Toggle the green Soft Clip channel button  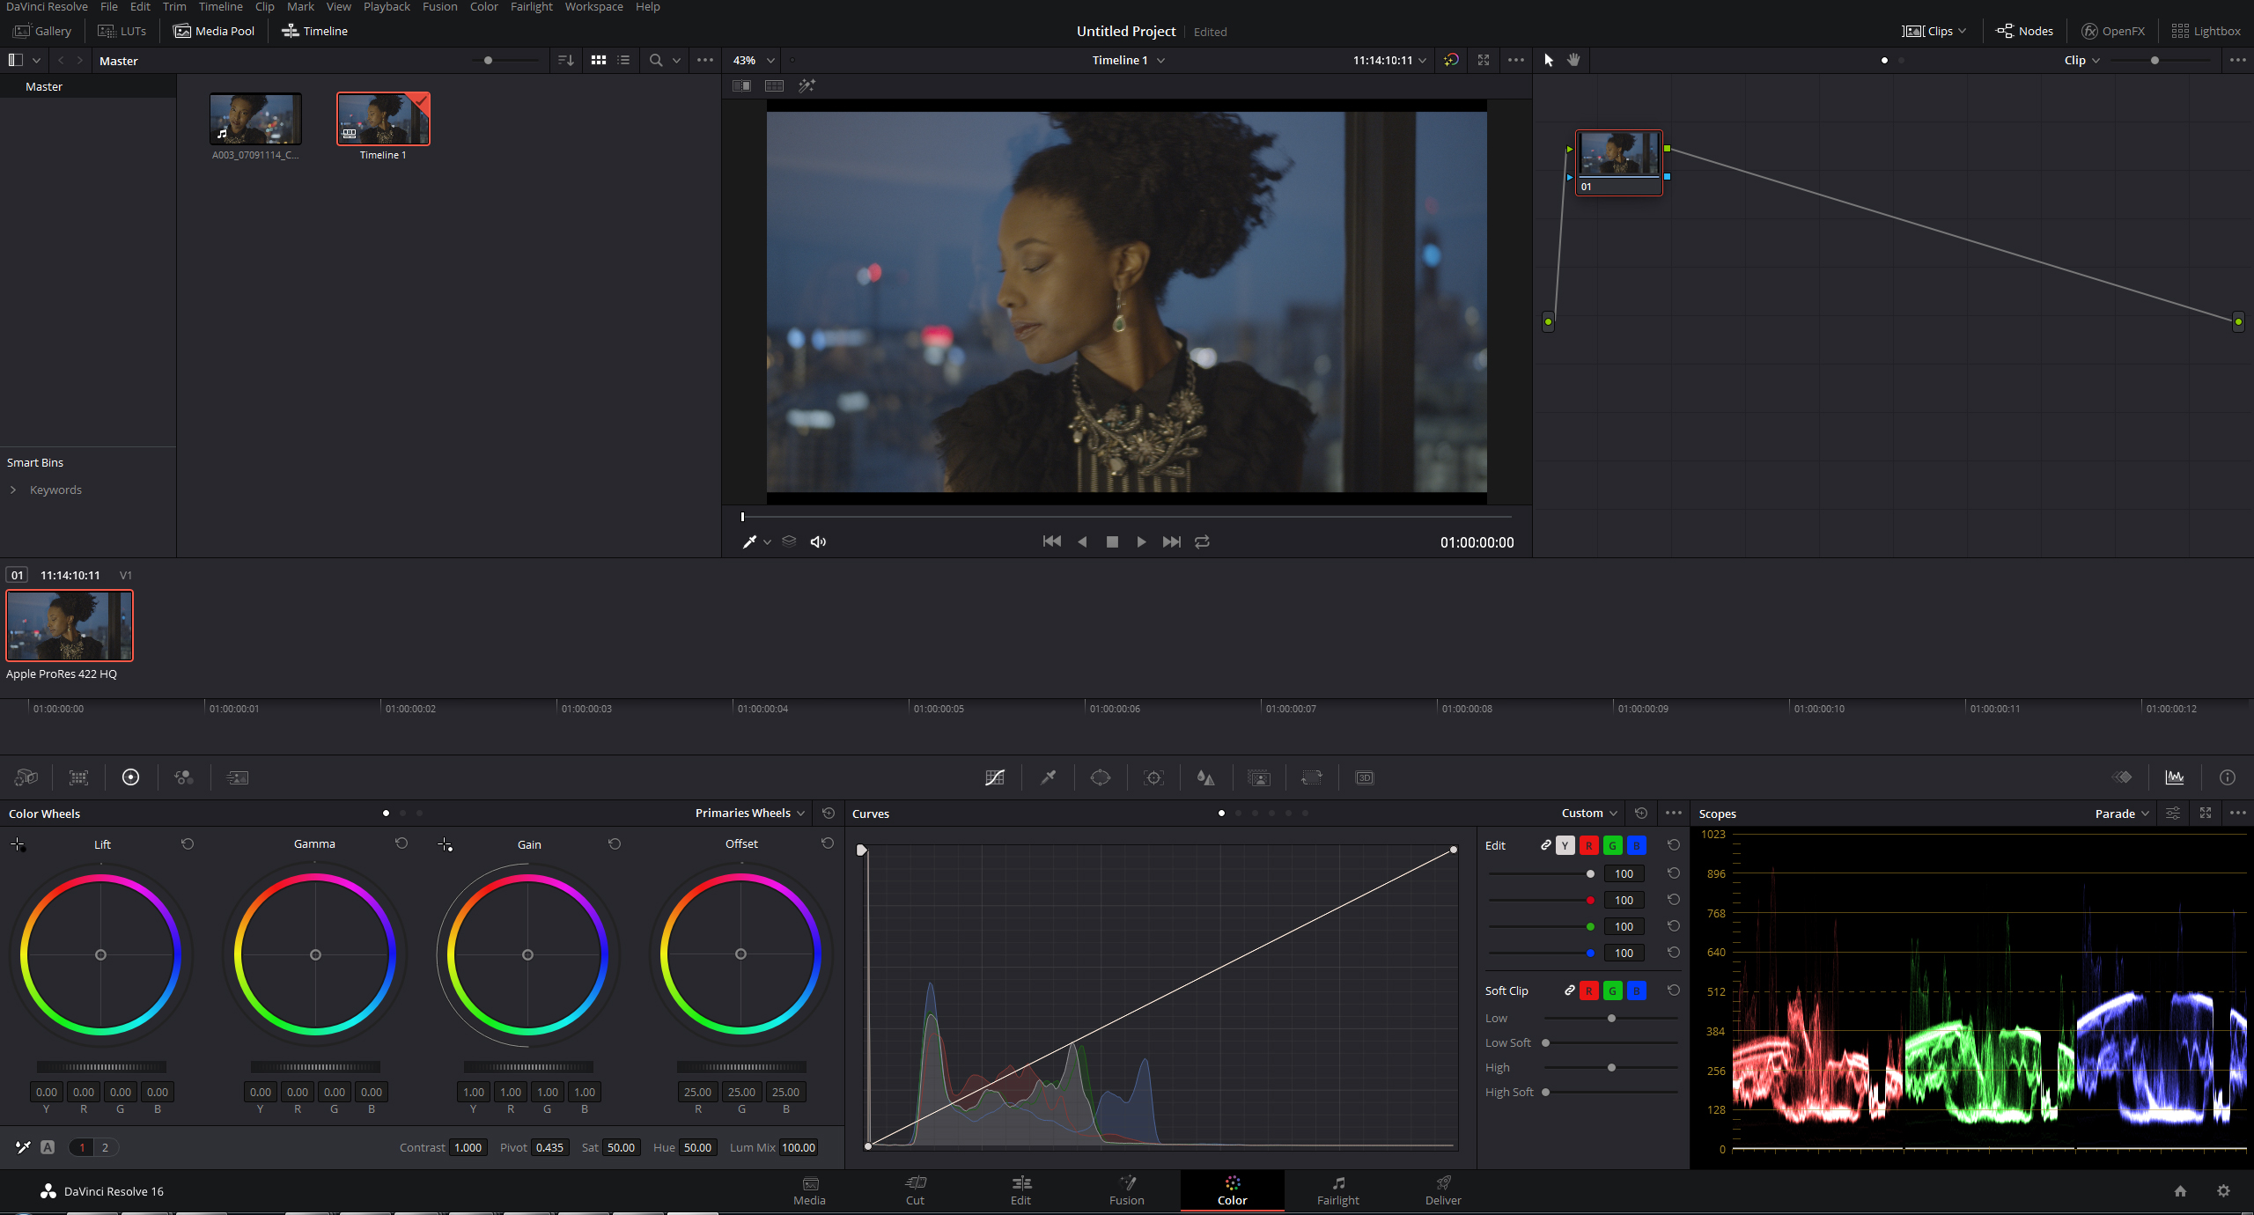pos(1612,990)
